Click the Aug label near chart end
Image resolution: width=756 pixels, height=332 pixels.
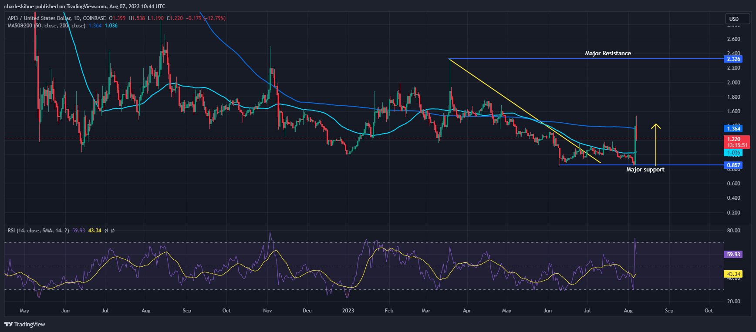628,311
